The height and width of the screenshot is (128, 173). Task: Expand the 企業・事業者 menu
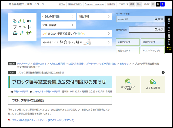pos(58,25)
